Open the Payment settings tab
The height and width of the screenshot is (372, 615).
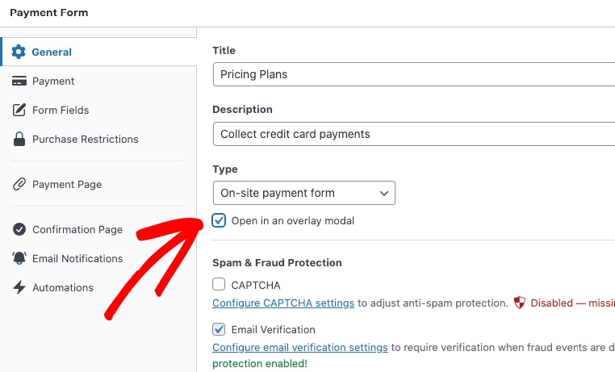[53, 81]
